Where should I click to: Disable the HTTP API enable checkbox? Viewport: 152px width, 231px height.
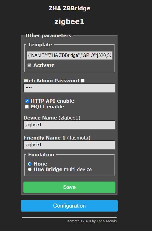point(27,101)
